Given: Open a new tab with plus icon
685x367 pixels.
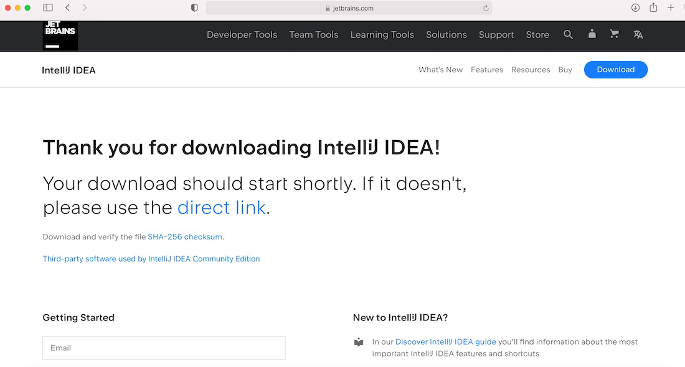Looking at the screenshot, I should click(x=671, y=8).
